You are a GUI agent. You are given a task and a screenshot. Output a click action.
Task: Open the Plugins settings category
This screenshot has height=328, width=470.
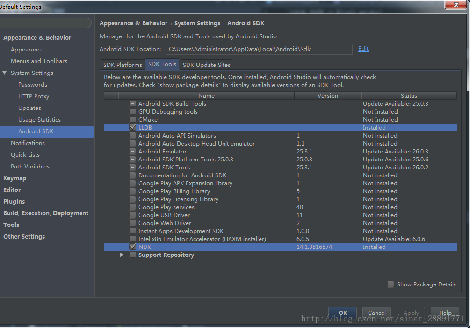click(14, 202)
